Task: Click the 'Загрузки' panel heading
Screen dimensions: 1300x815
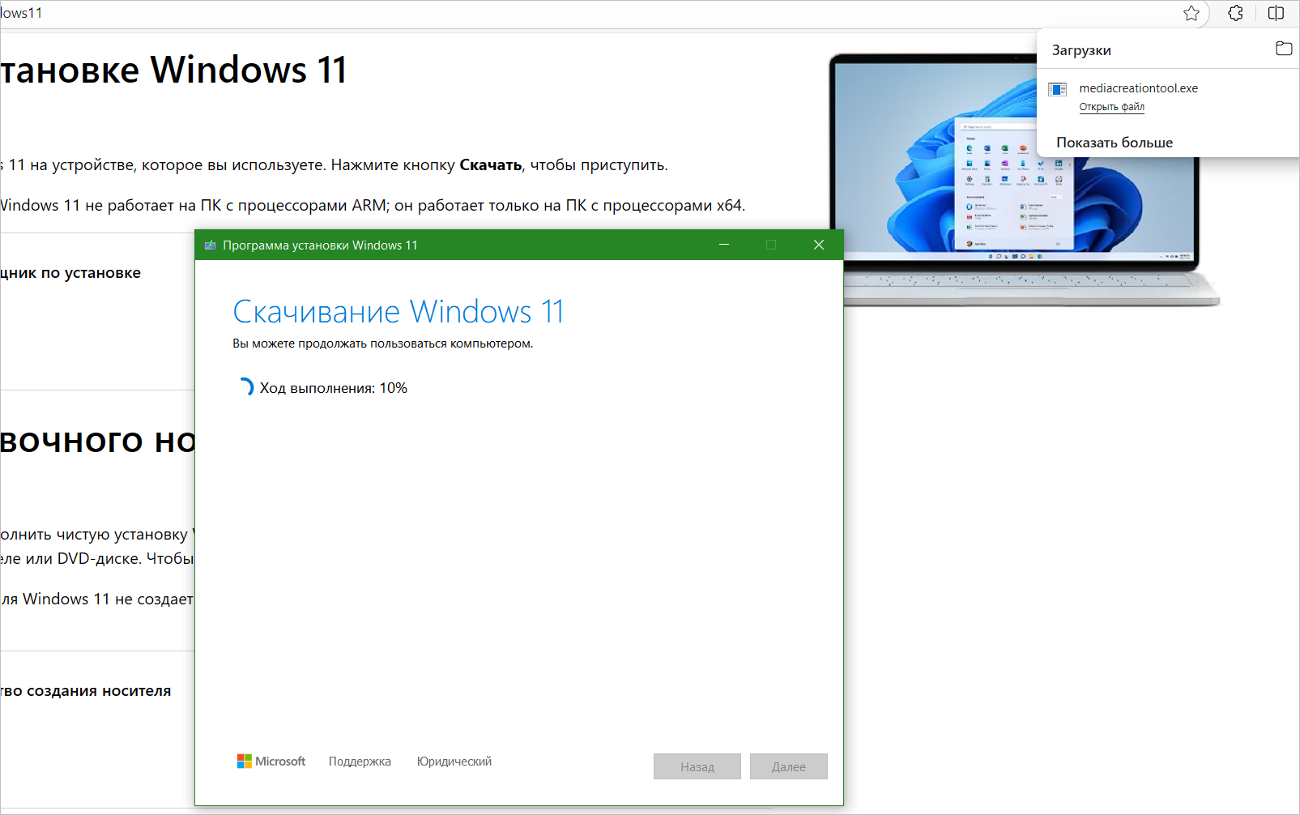Action: pyautogui.click(x=1081, y=50)
